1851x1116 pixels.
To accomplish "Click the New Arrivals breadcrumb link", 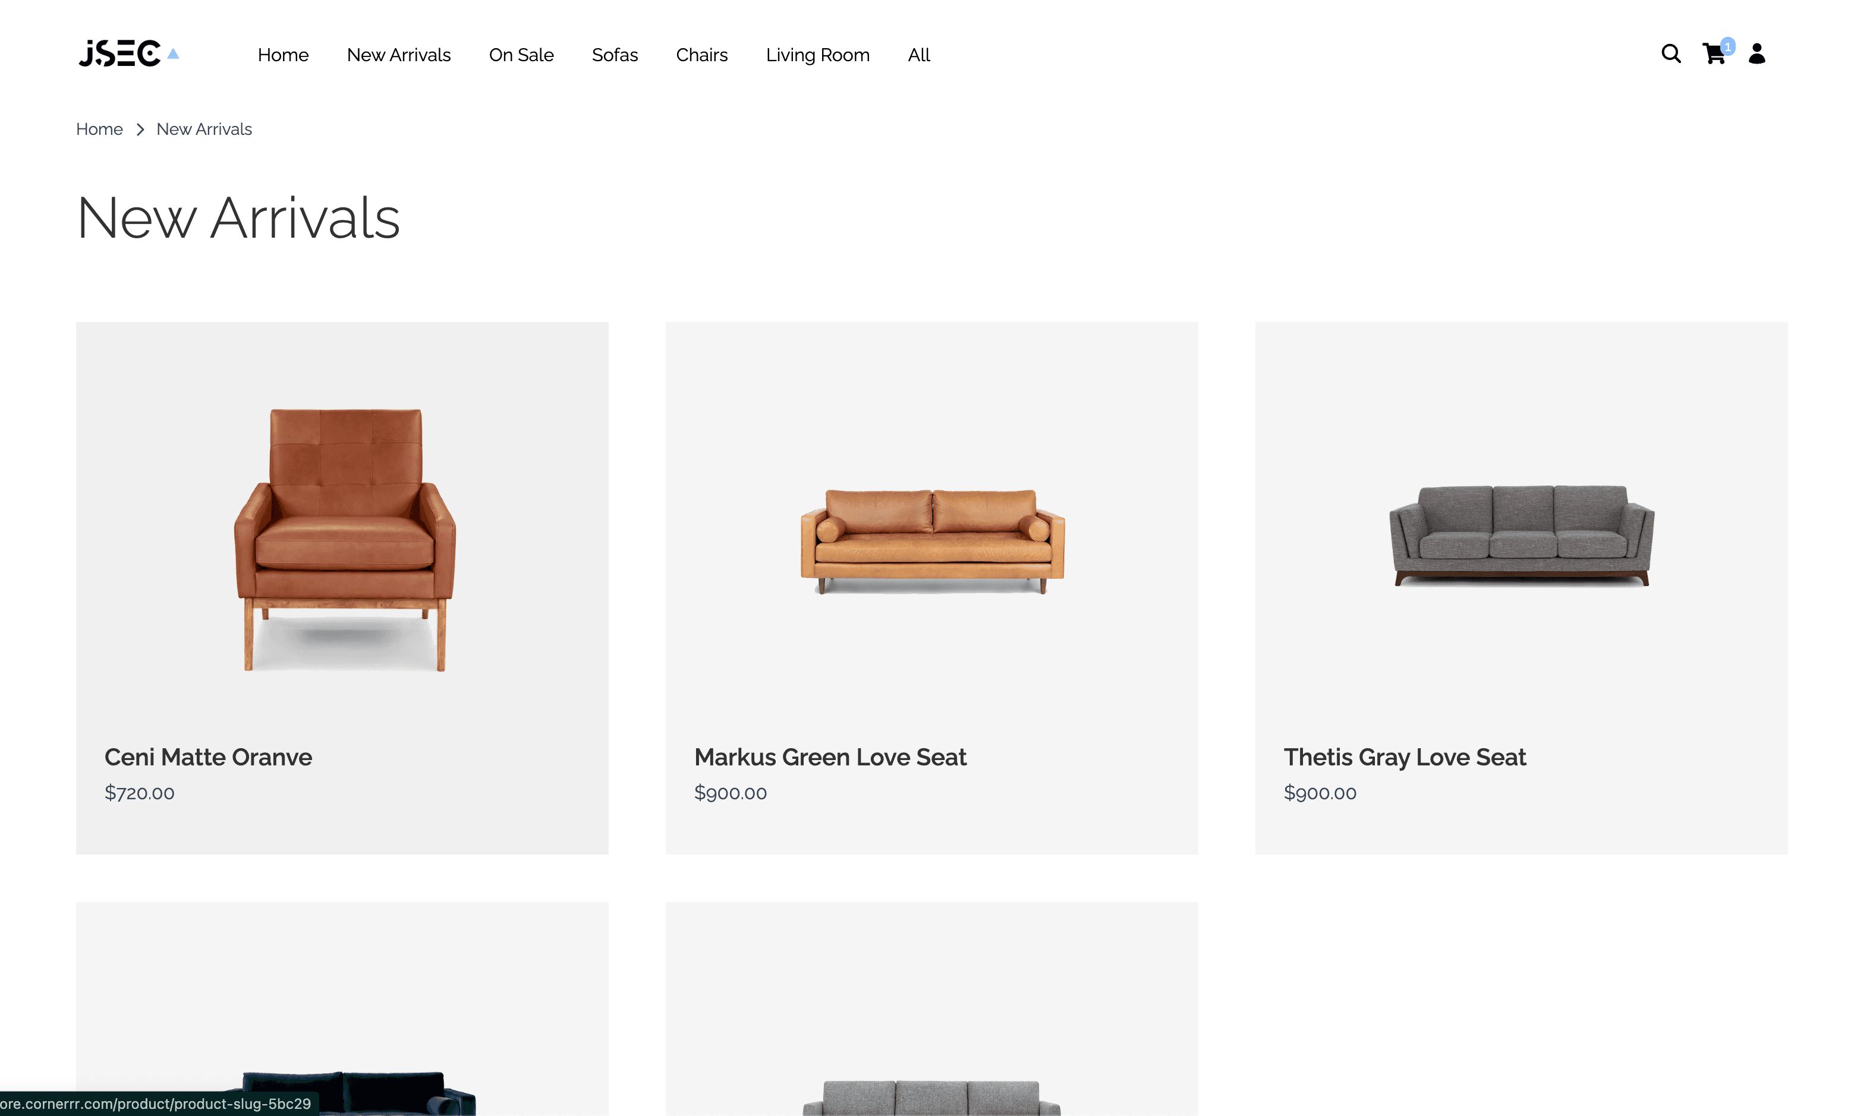I will click(204, 129).
